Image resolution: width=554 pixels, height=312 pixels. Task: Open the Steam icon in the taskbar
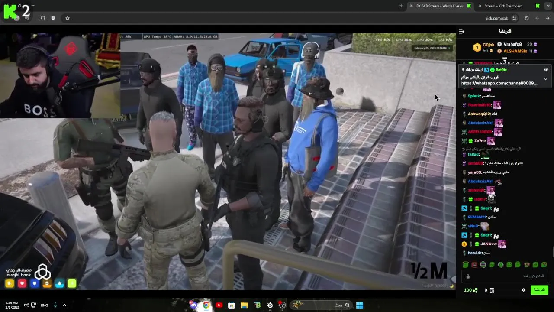270,305
